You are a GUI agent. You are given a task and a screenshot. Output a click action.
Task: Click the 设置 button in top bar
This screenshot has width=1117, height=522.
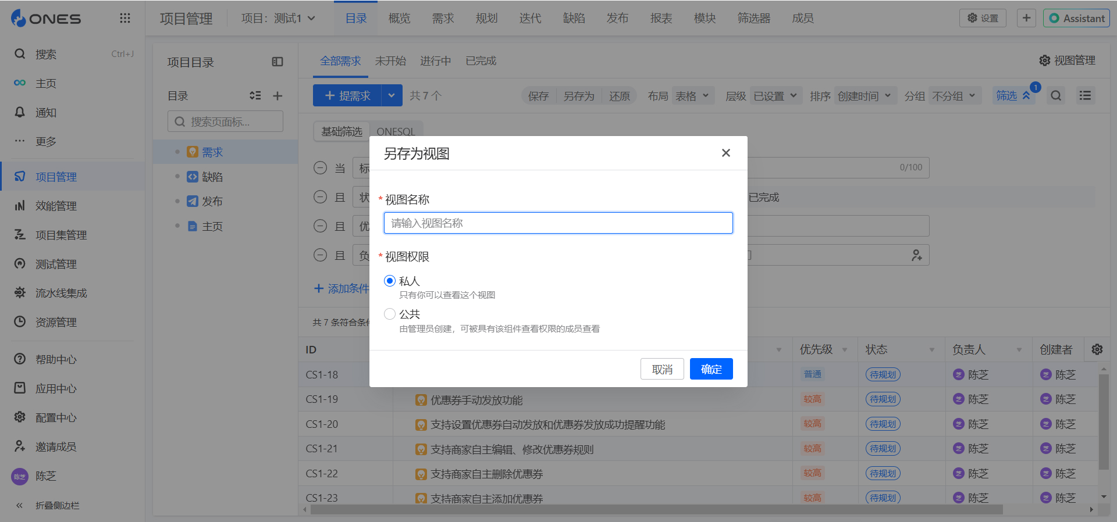[983, 18]
